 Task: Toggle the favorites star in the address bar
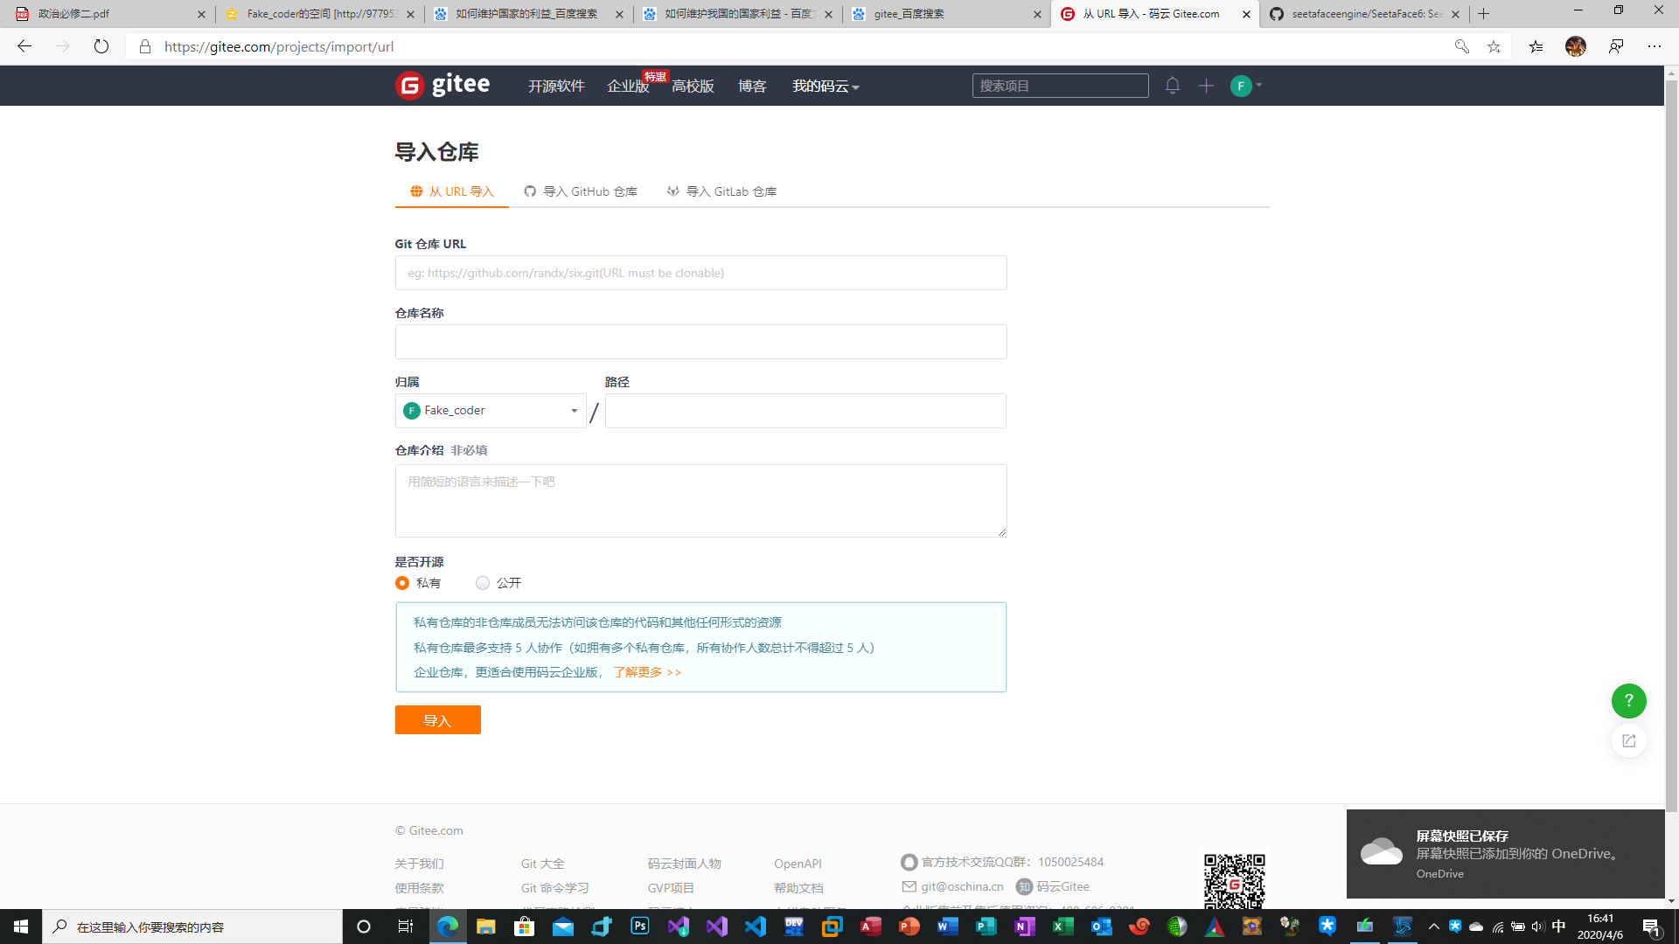[x=1494, y=46]
